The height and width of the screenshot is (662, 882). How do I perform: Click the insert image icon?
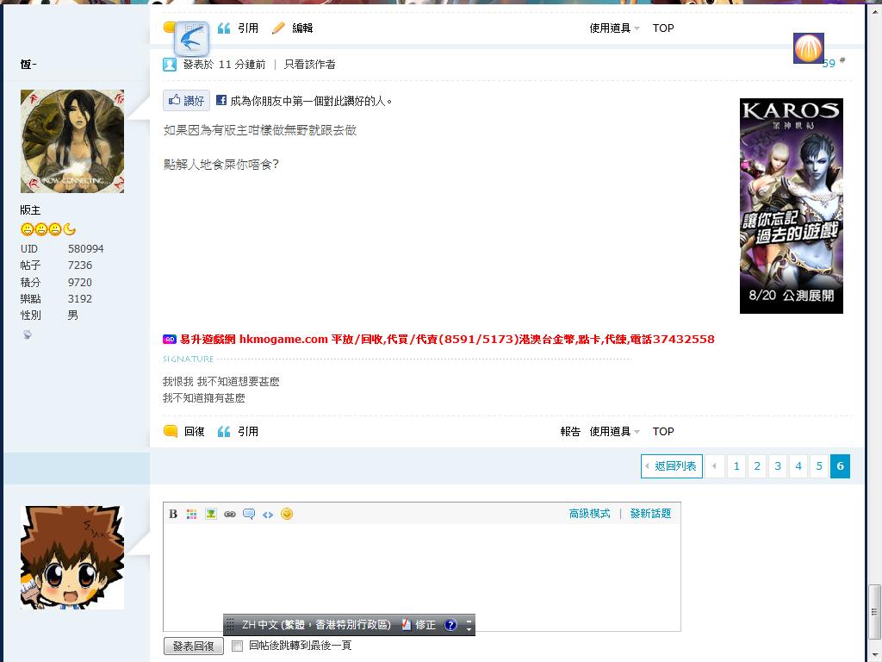point(211,514)
